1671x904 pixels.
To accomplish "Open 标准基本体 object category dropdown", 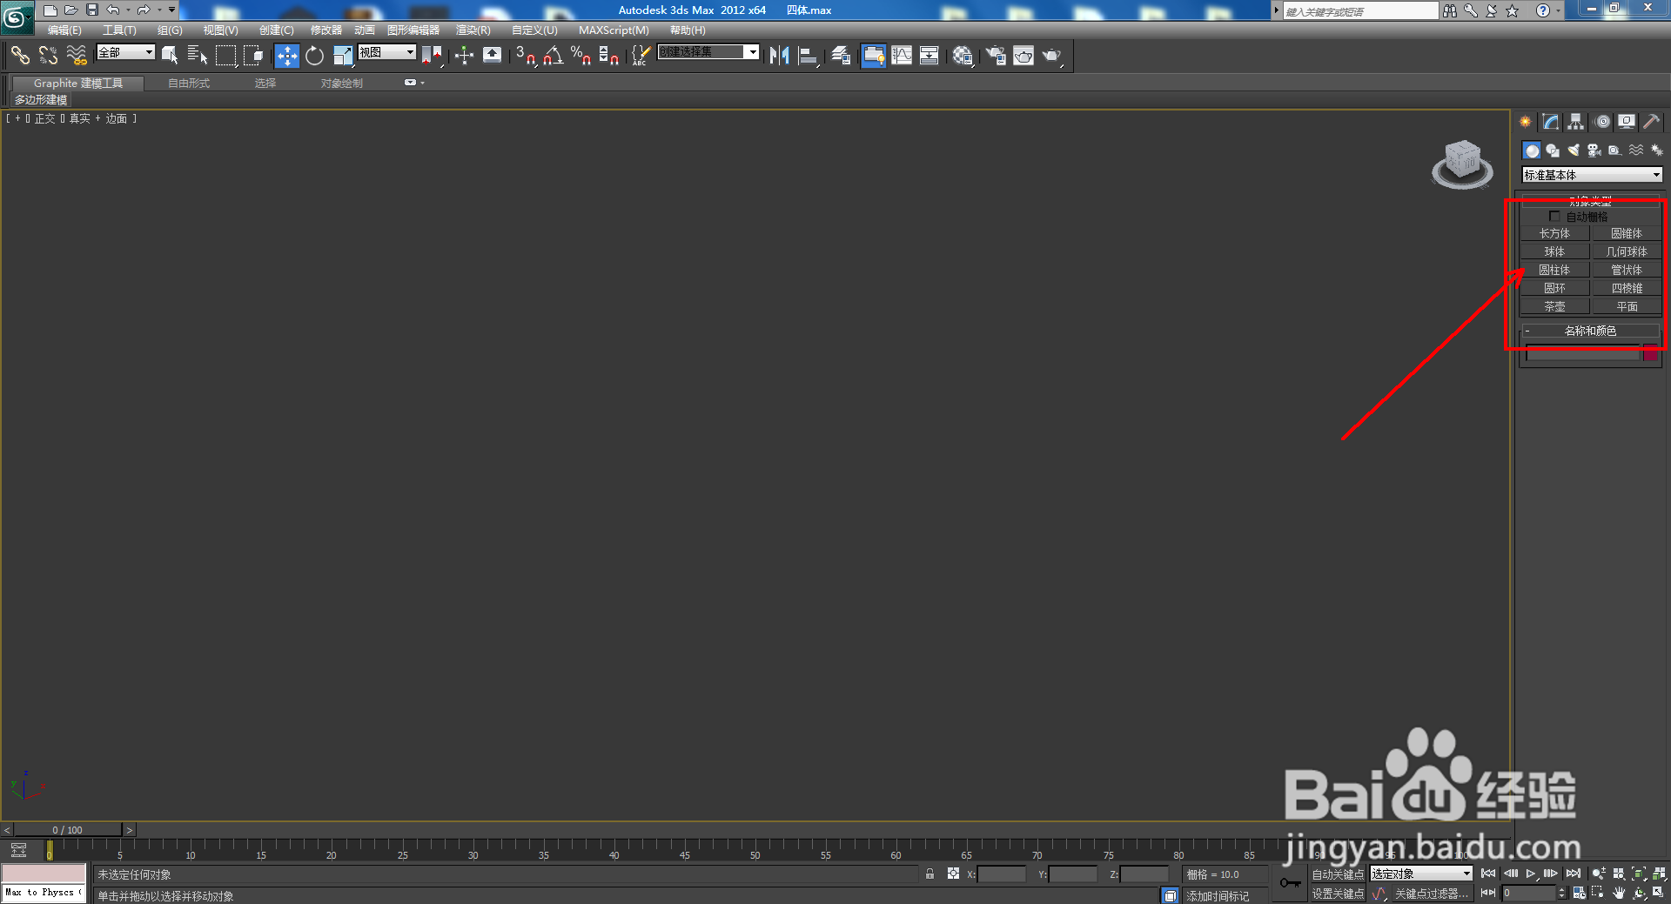I will coord(1592,175).
